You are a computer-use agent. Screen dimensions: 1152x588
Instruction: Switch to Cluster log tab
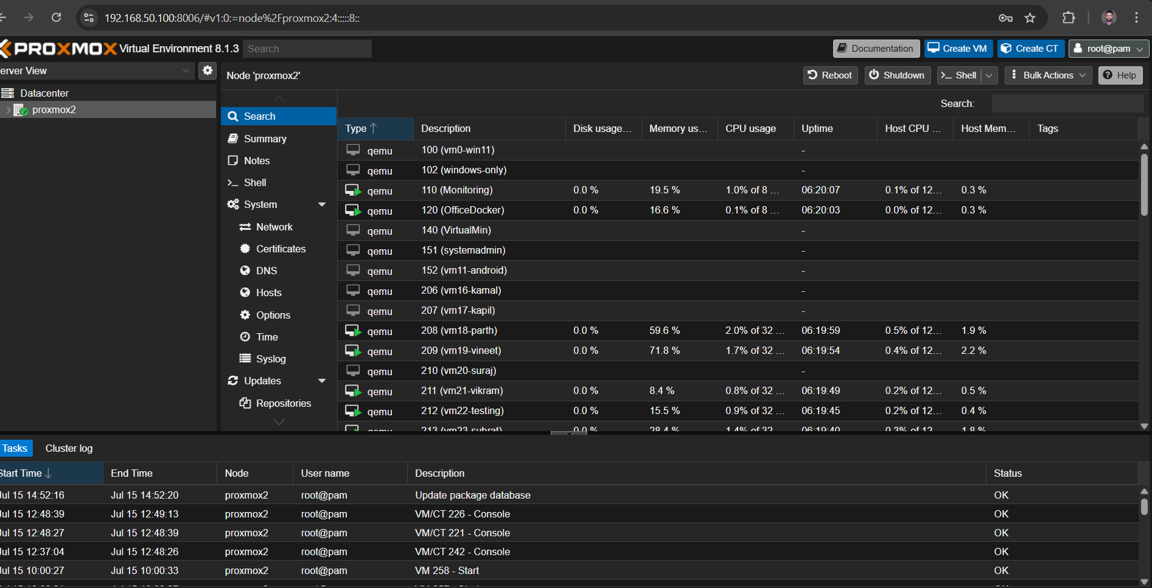[x=69, y=448]
